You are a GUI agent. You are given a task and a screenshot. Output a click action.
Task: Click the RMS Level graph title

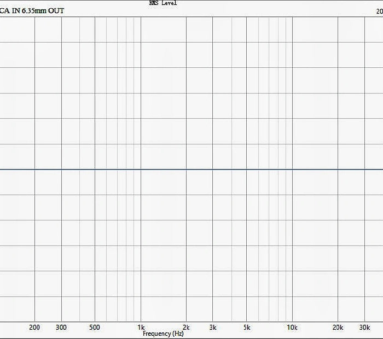163,3
